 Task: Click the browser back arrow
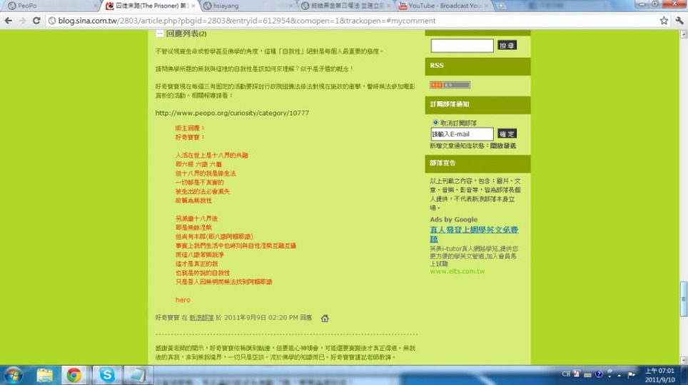tap(9, 21)
